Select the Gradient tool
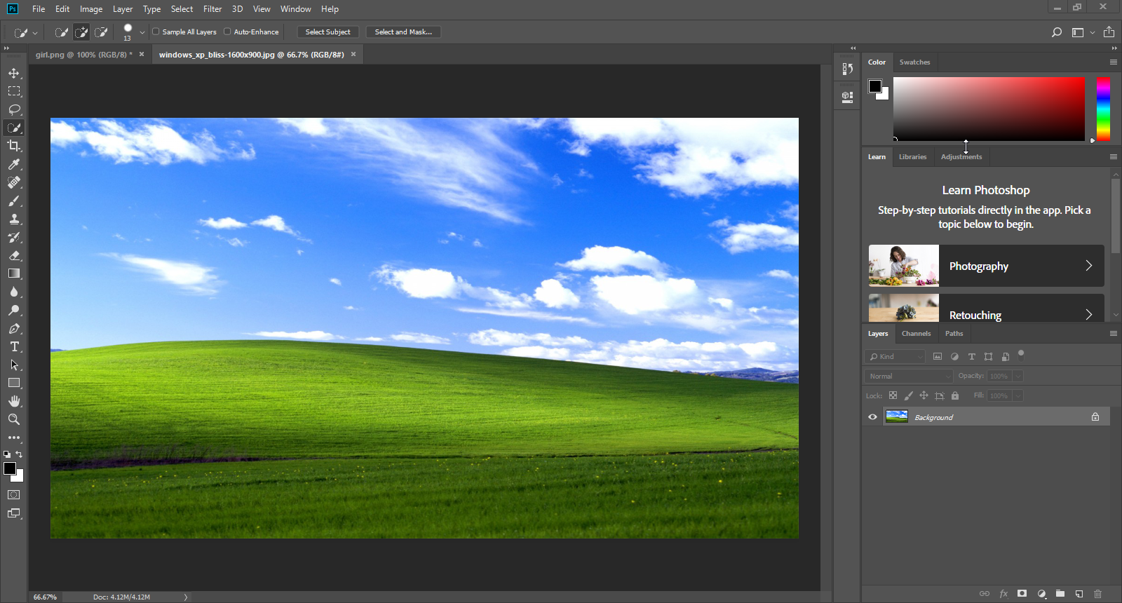This screenshot has height=603, width=1122. coord(14,273)
